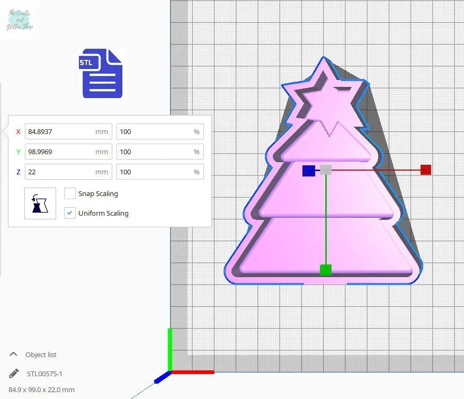Click the X dimension mm input field

click(x=59, y=132)
